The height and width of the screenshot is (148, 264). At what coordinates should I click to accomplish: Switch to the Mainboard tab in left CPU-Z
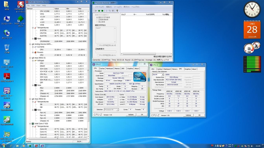coord(110,69)
